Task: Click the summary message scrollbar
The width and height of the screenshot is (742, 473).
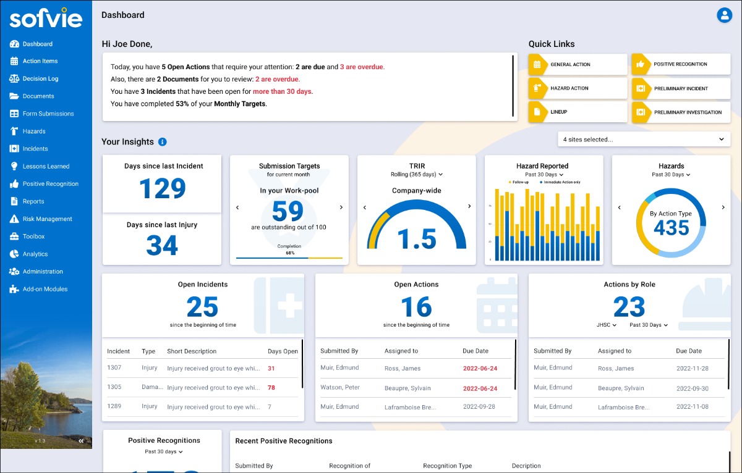Action: [513, 86]
